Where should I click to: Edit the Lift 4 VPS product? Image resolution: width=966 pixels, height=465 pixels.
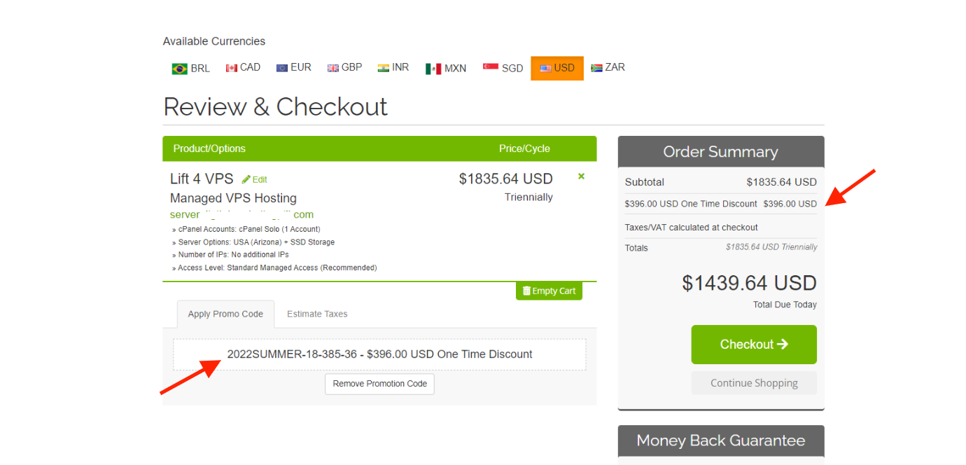pyautogui.click(x=255, y=179)
